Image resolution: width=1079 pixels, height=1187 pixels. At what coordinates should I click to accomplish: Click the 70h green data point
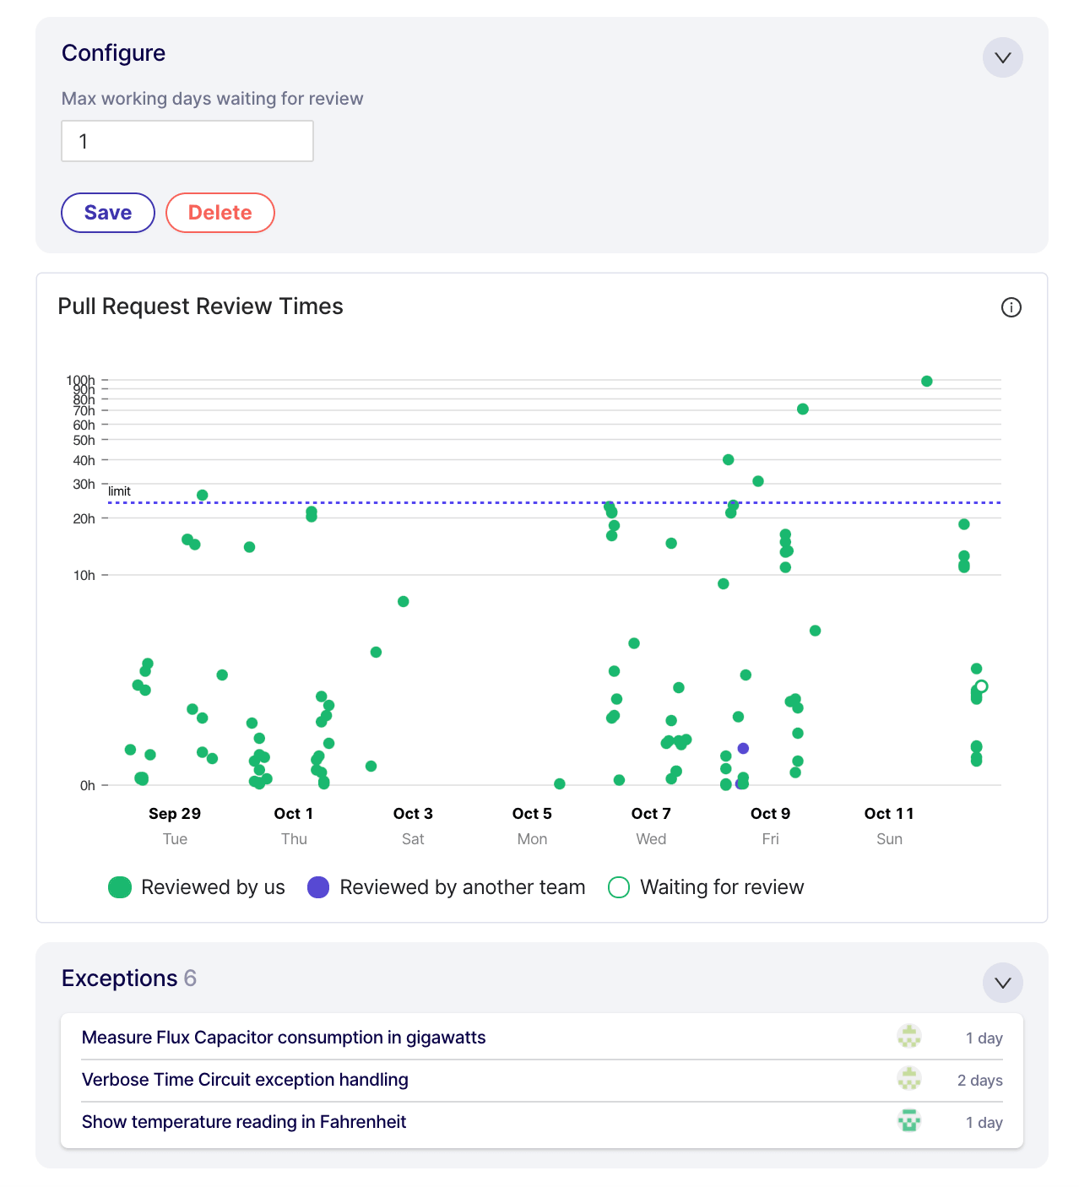[803, 409]
